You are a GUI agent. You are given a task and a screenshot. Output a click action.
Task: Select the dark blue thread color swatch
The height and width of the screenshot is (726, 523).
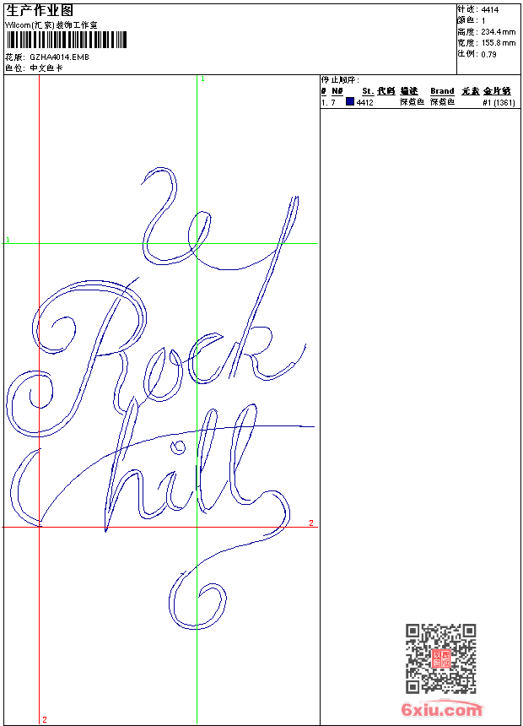(350, 101)
